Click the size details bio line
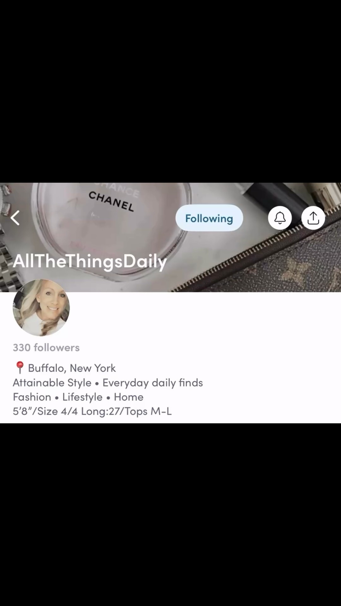Image resolution: width=341 pixels, height=606 pixels. [92, 411]
